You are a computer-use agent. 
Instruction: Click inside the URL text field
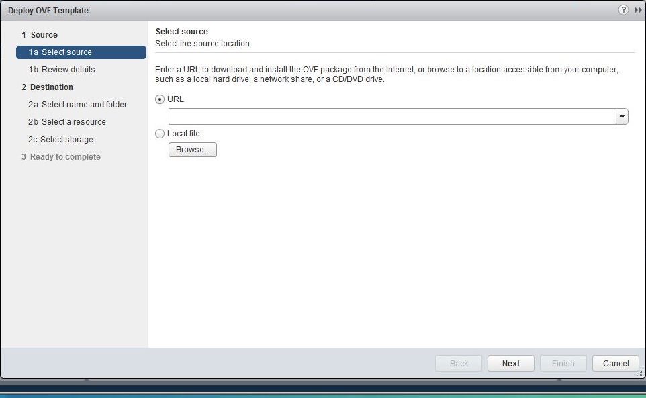[392, 117]
